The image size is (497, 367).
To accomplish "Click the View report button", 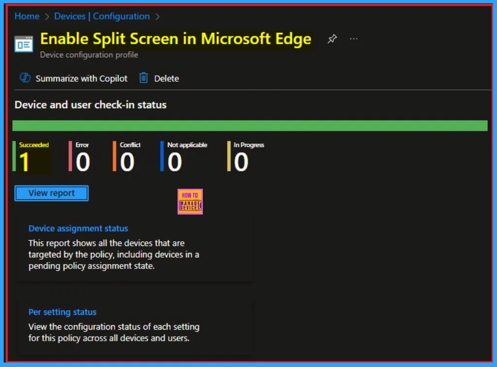I will tap(51, 193).
